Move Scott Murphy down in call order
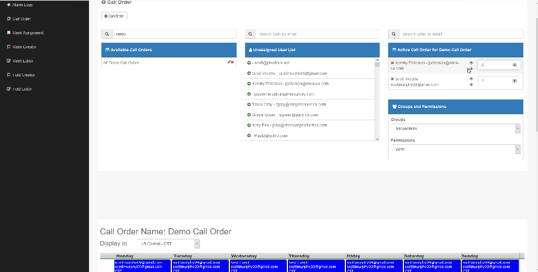The width and height of the screenshot is (538, 272). [471, 84]
